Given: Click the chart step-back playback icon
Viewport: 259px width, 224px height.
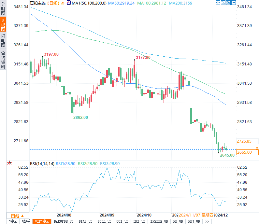Looking at the screenshot, I should click(223, 3).
